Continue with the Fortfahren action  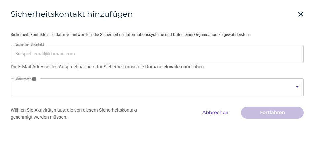coord(272,112)
